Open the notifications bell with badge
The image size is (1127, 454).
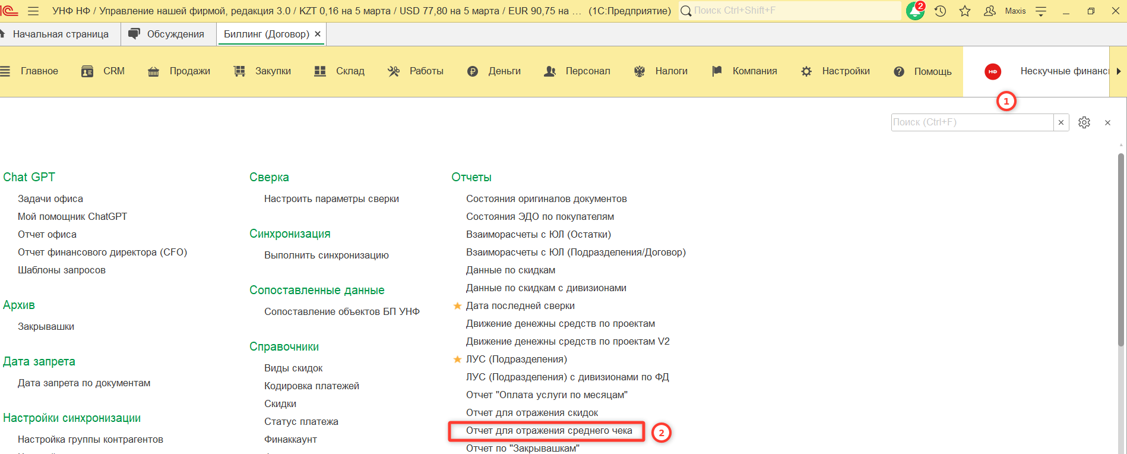915,11
